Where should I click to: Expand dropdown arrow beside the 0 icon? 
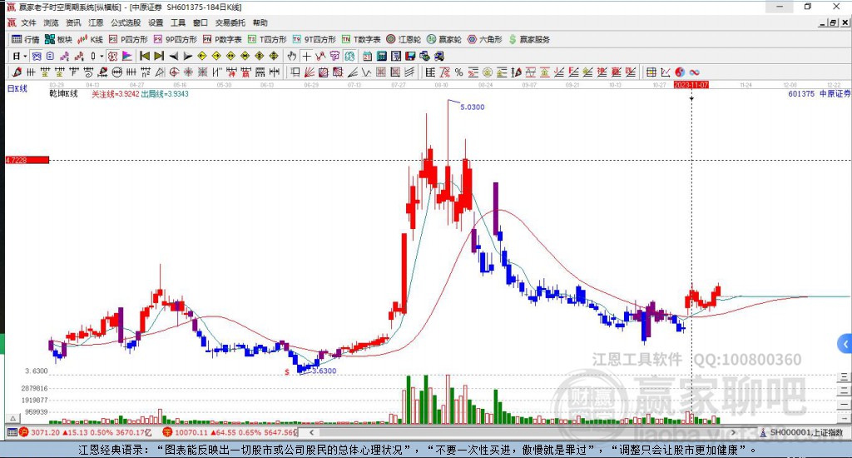coord(102,56)
